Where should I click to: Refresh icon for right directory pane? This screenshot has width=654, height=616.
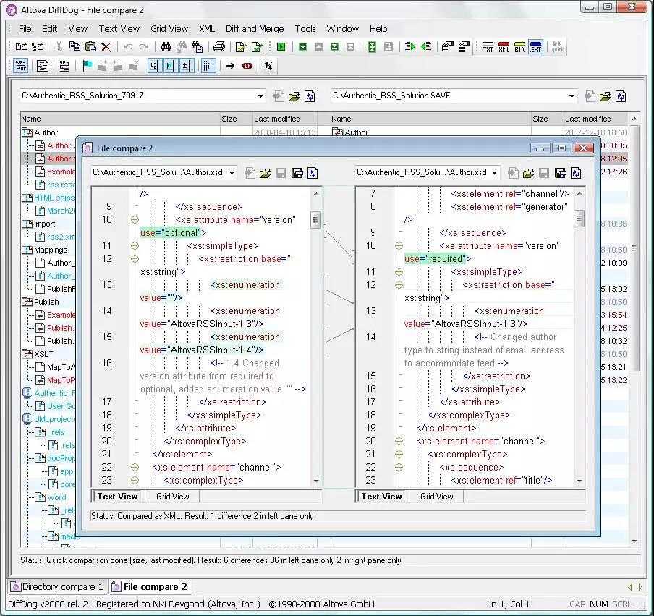pyautogui.click(x=621, y=96)
